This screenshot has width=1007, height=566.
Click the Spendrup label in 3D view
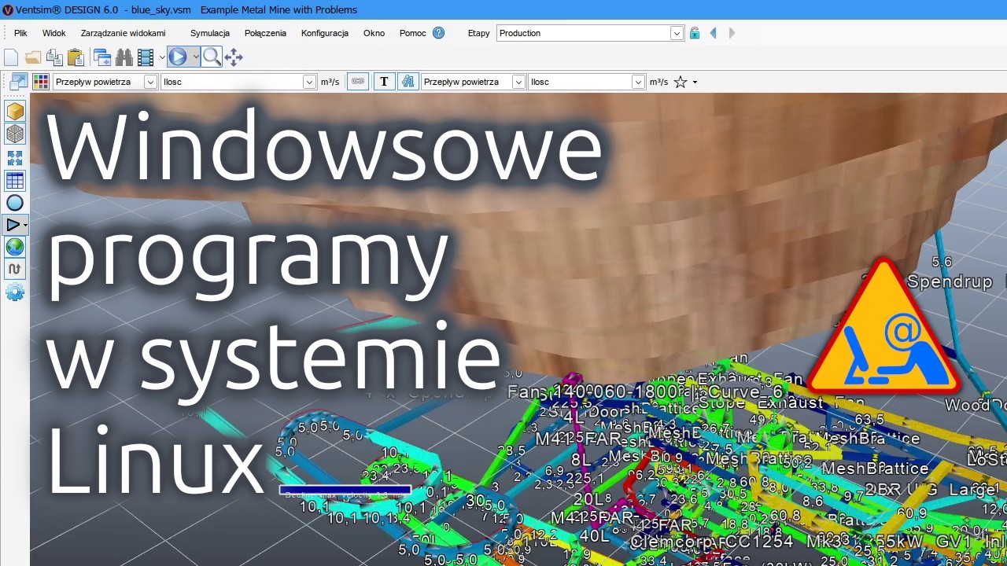point(950,281)
